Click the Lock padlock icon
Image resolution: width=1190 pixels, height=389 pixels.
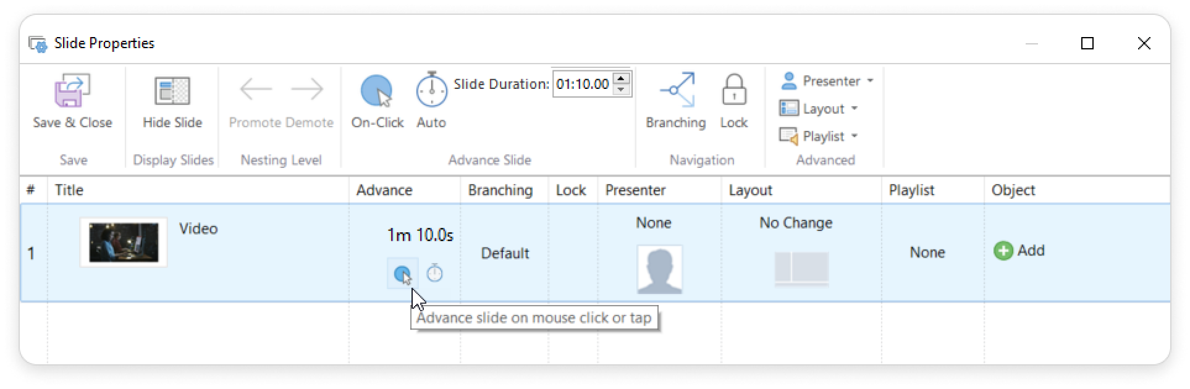pyautogui.click(x=734, y=91)
